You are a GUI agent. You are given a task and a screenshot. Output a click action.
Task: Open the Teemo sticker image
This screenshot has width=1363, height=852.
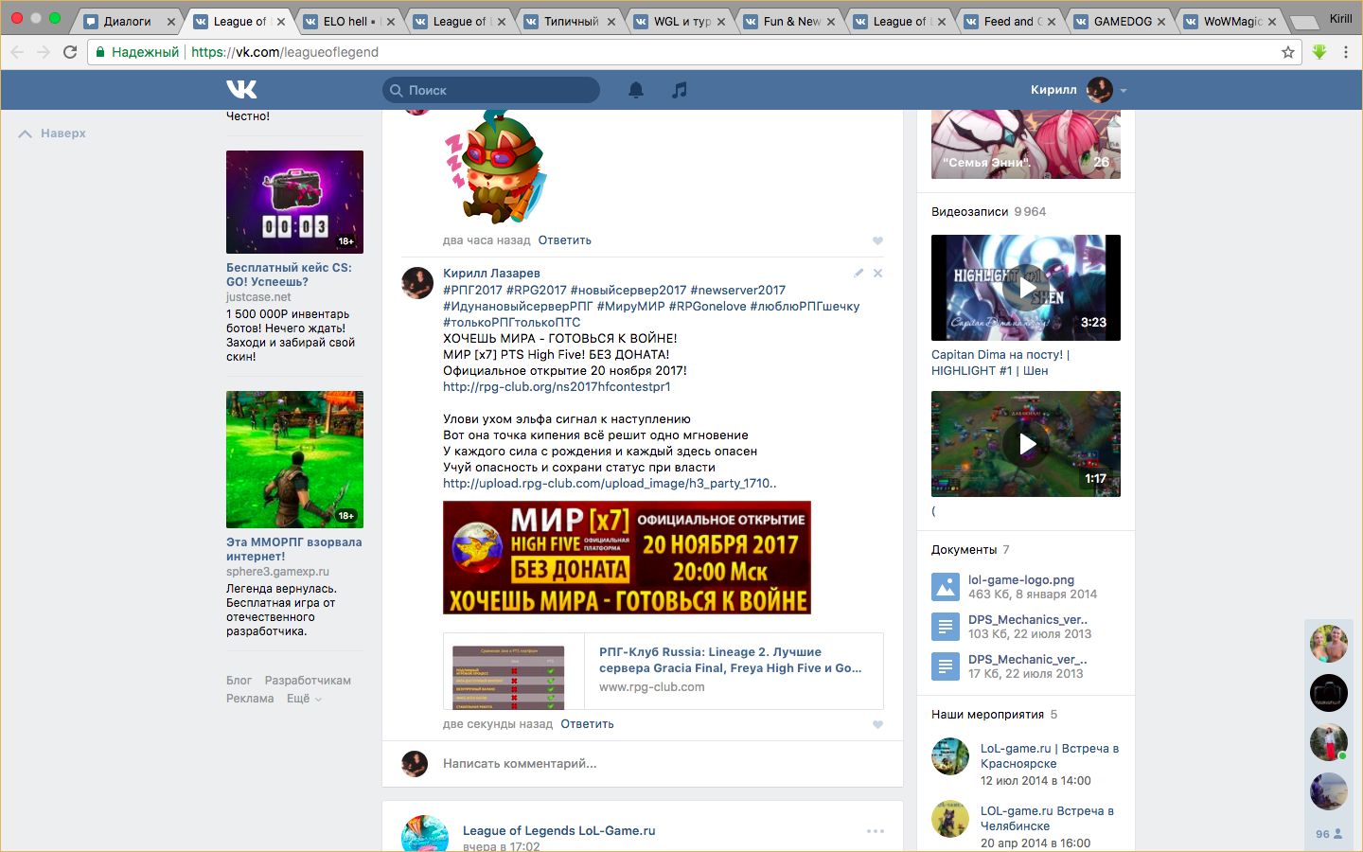pos(495,167)
